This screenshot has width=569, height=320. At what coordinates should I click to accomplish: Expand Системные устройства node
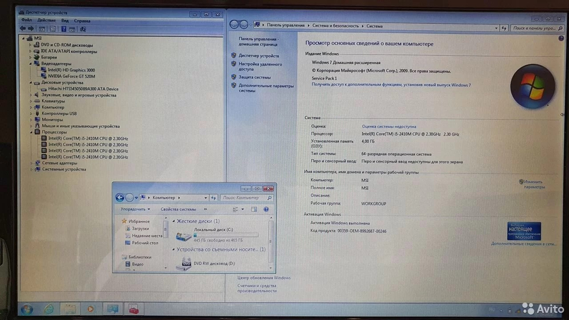tap(31, 169)
